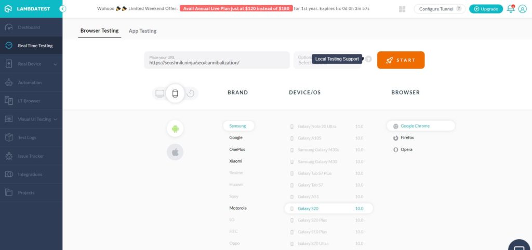The image size is (532, 250).
Task: Click the annual plan offer banner
Action: [236, 8]
